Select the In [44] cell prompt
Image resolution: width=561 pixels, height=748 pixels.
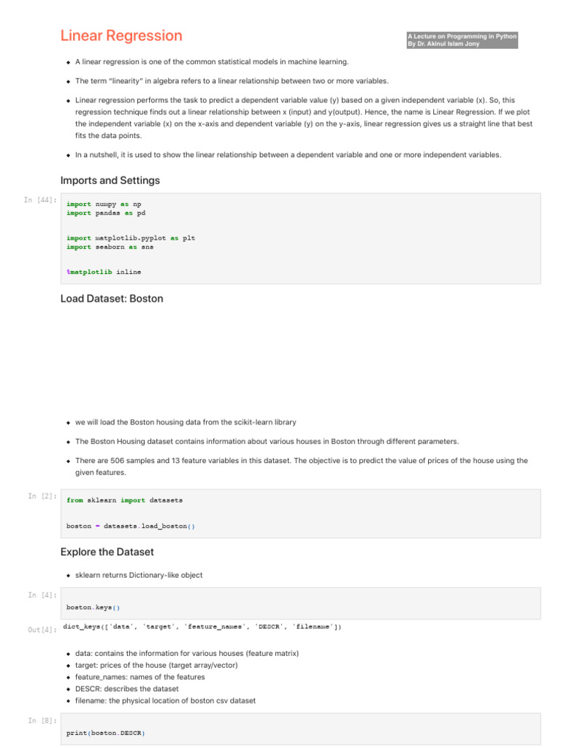coord(39,200)
